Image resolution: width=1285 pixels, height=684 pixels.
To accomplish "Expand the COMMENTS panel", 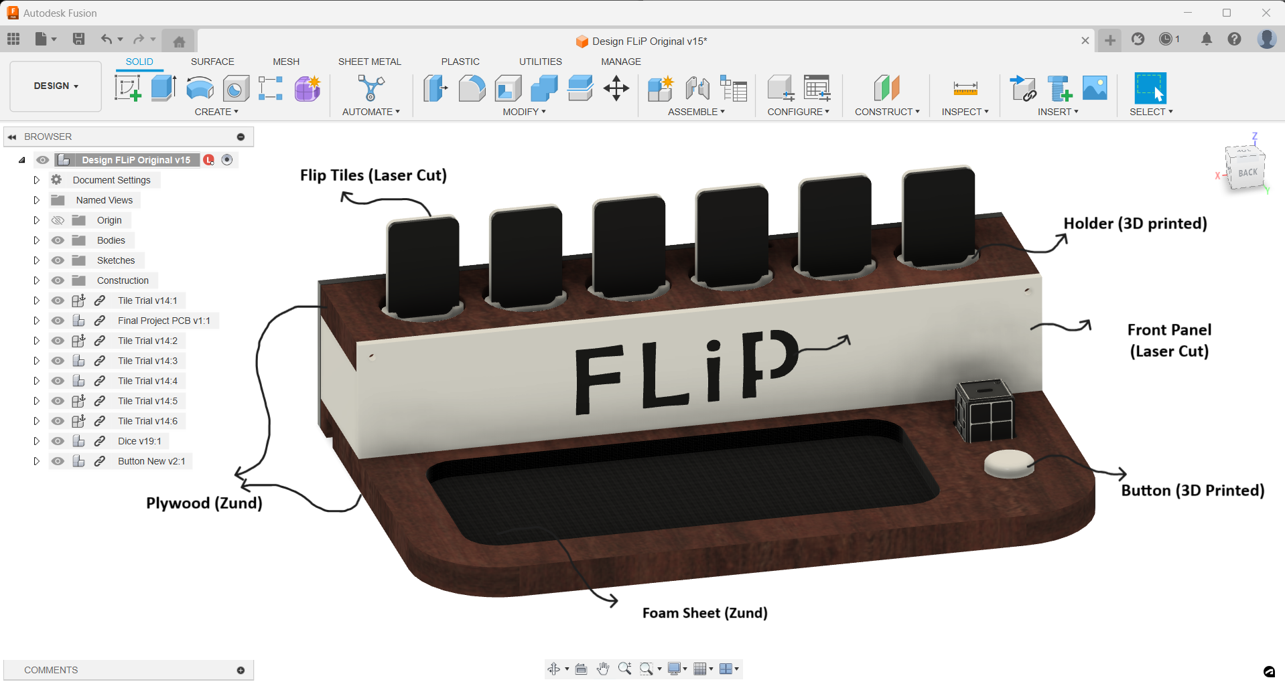I will coord(241,670).
